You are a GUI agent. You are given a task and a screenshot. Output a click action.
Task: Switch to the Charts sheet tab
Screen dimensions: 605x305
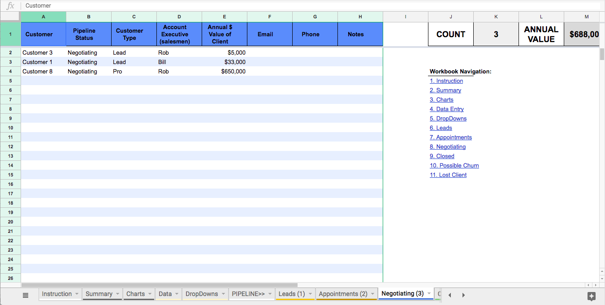(x=135, y=294)
